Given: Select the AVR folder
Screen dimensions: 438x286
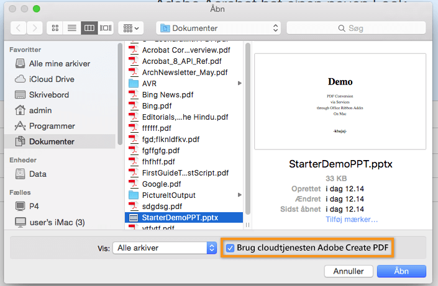Looking at the screenshot, I should pos(184,83).
